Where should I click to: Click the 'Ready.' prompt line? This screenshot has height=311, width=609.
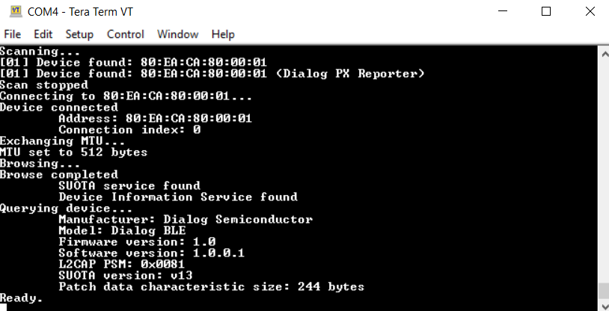point(21,298)
